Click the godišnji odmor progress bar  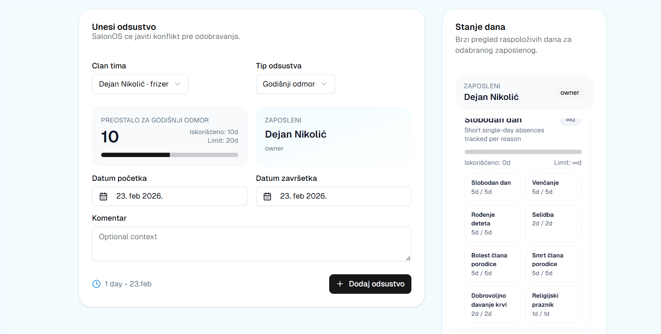169,154
